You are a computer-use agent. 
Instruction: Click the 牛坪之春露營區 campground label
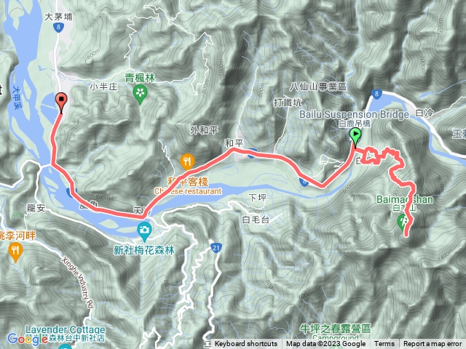335,329
